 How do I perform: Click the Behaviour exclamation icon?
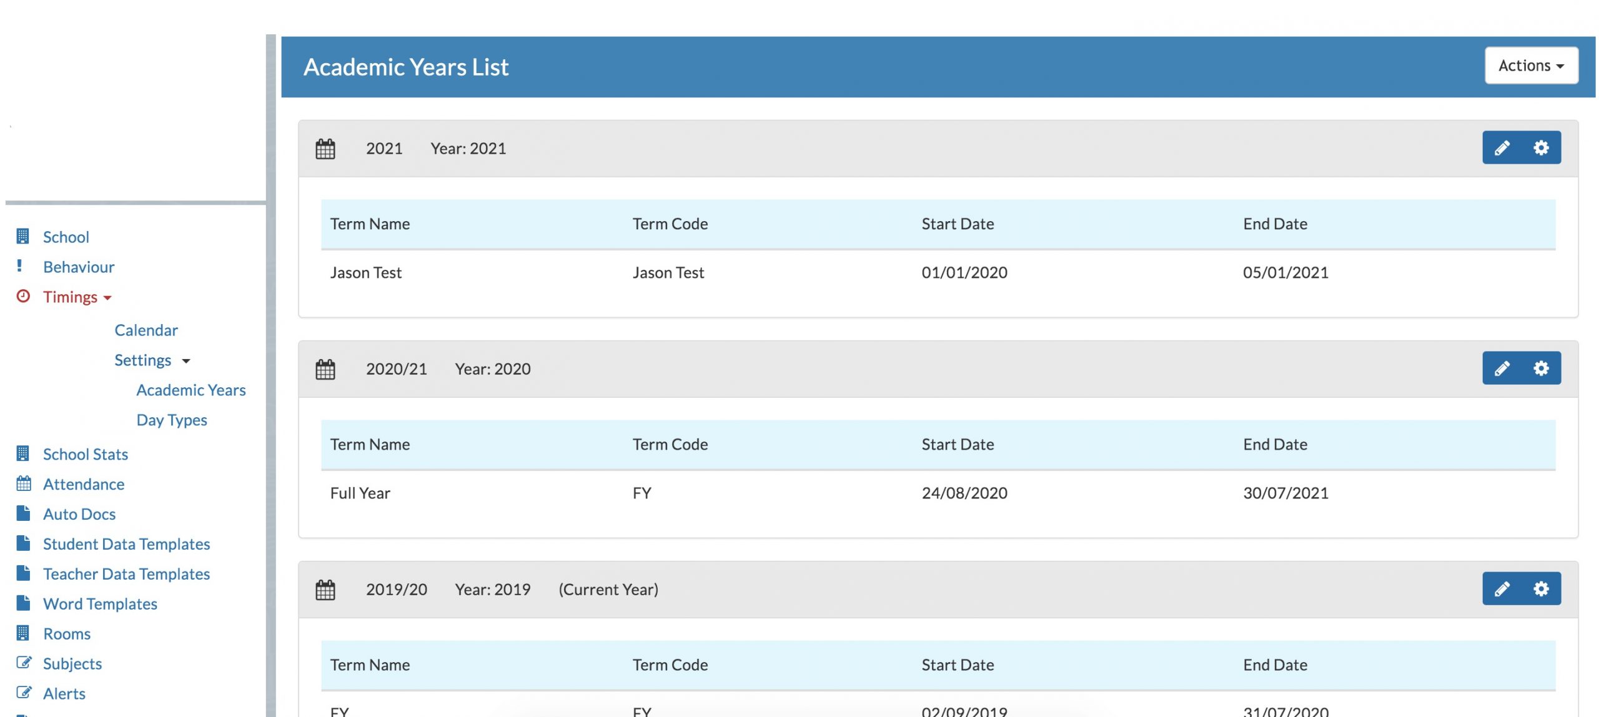click(x=19, y=266)
